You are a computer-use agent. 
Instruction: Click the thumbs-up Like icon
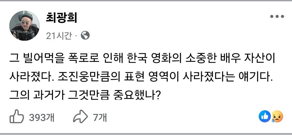point(15,117)
